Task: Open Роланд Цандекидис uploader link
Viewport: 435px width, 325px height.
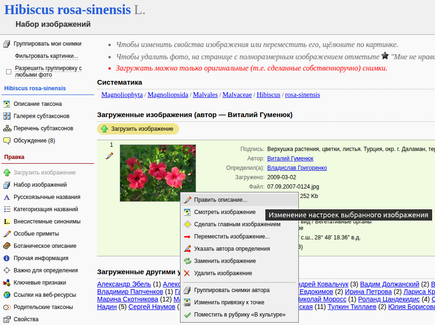Action: coord(389,299)
